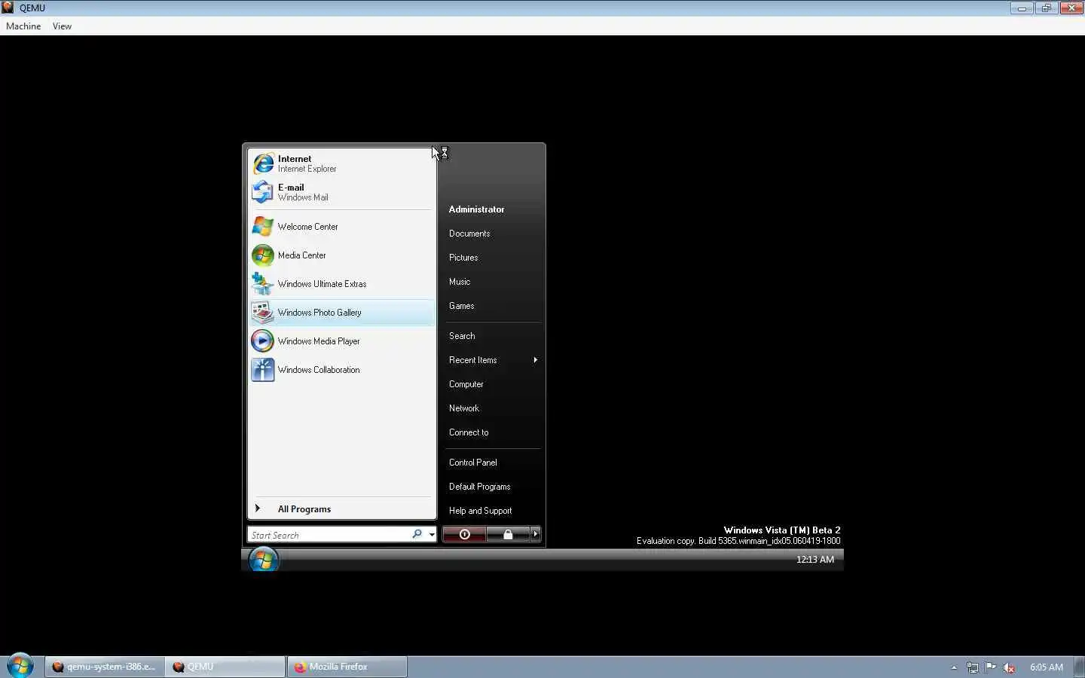The width and height of the screenshot is (1085, 678).
Task: Open Games from the Start menu
Action: click(461, 306)
